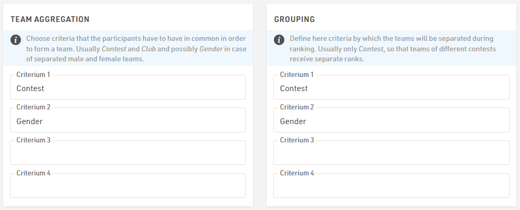Open Grouping Criterium 2 field showing Gender

391,121
